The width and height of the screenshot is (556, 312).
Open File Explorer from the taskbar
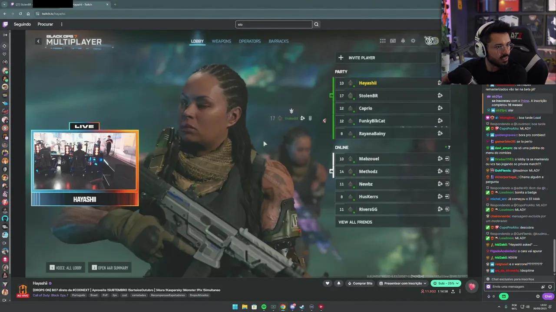(x=245, y=307)
